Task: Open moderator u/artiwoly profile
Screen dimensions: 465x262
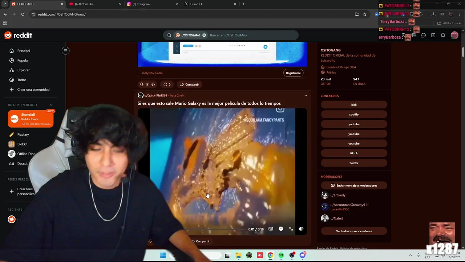Action: point(338,195)
